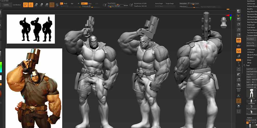Click the BPR render icon on right shelf
Image resolution: width=257 pixels, height=128 pixels.
[239, 11]
